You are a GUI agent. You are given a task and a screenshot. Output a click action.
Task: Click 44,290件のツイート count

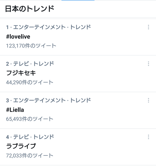[30, 82]
